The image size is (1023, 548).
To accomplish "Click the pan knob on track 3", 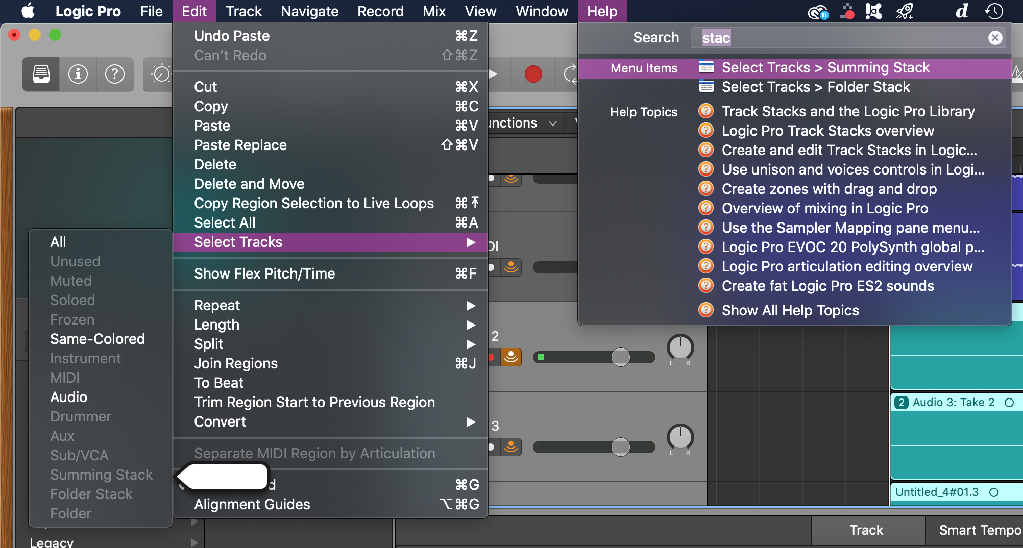I will 680,438.
